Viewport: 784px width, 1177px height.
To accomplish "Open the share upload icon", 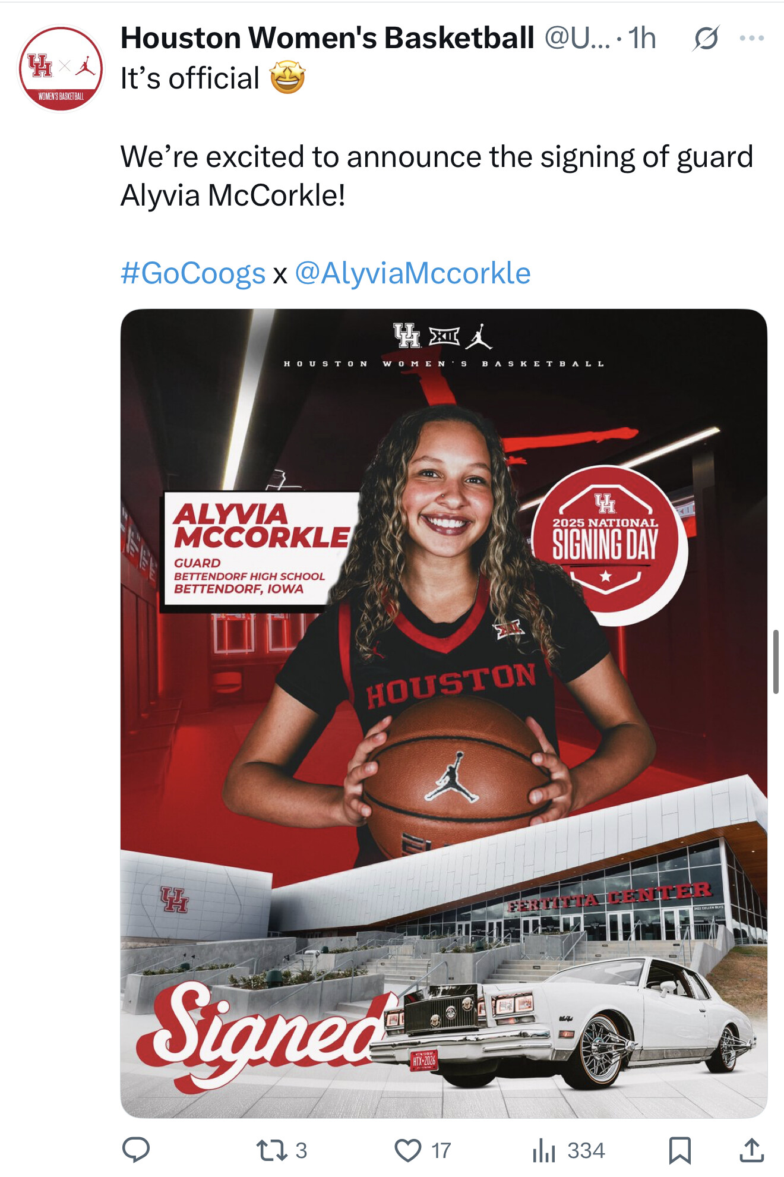I will (751, 1150).
